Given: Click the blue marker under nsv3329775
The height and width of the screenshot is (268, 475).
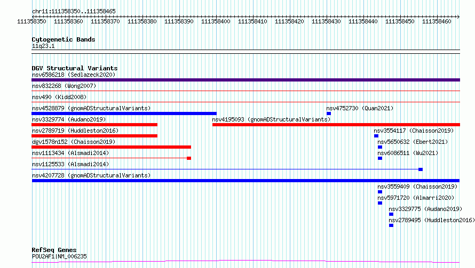Looking at the screenshot, I should pyautogui.click(x=391, y=214).
